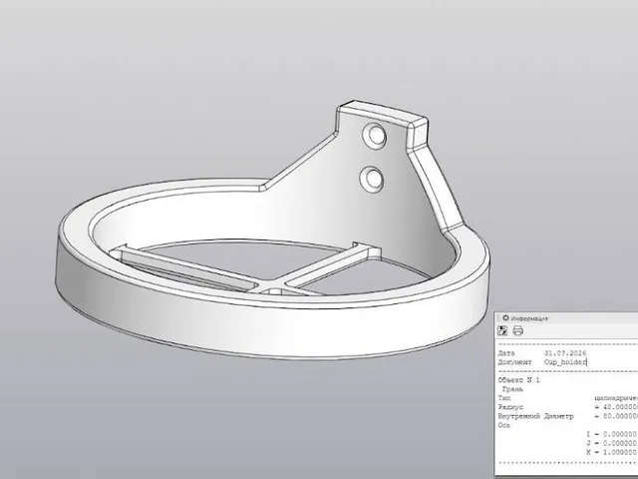638x479 pixels.
Task: Click the 'Радиус' label
Action: click(x=510, y=407)
